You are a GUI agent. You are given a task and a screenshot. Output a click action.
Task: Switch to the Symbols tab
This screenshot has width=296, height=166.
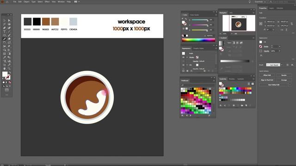240,79
